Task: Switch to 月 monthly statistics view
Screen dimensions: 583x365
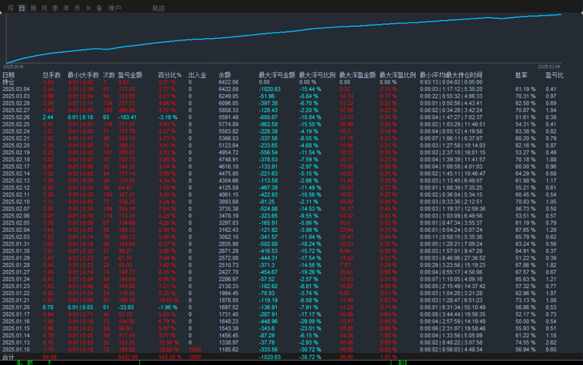Action: click(43, 8)
